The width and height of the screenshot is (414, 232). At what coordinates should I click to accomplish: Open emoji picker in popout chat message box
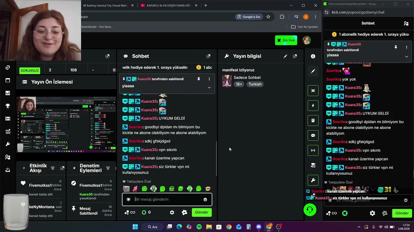click(x=406, y=200)
